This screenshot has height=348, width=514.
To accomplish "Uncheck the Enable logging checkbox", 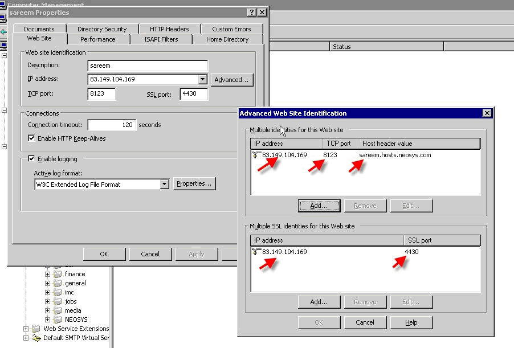I will (x=31, y=159).
